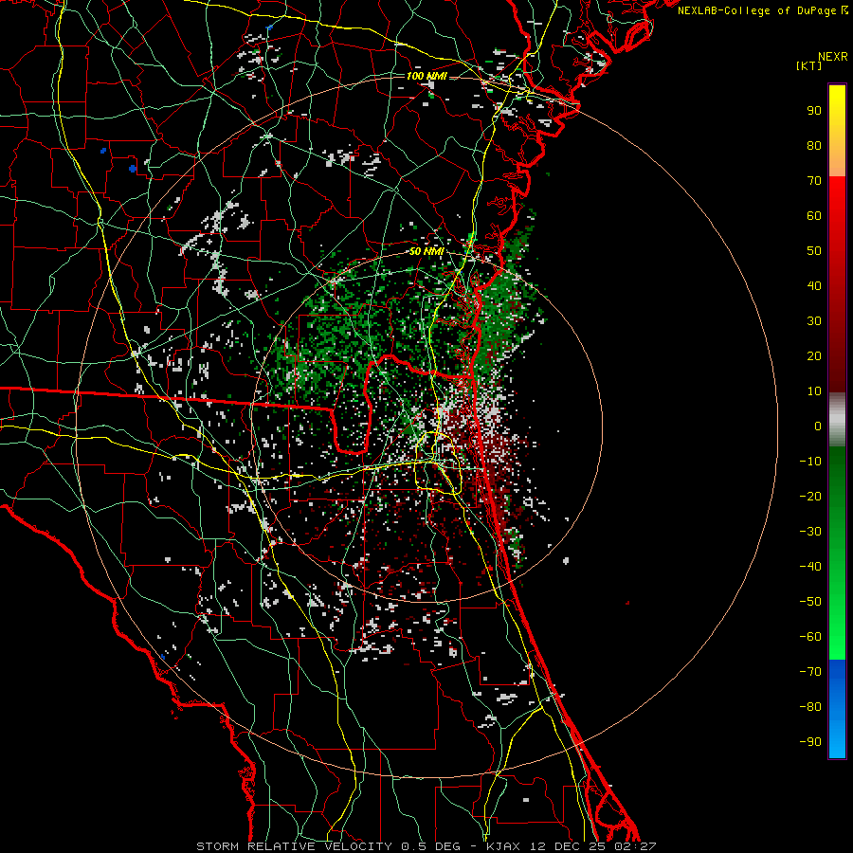Viewport: 853px width, 853px height.
Task: Click the -30 value on the velocity scale
Action: click(810, 532)
